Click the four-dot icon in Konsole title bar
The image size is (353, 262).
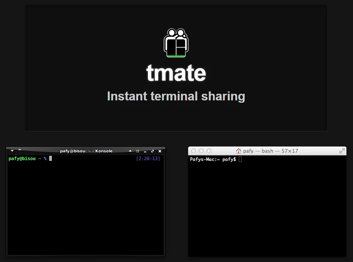(138, 151)
